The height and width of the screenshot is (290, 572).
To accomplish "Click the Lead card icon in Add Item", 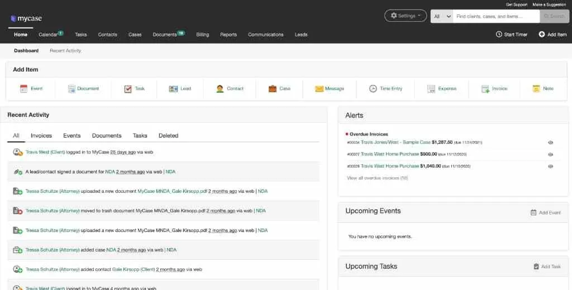I will (x=173, y=89).
